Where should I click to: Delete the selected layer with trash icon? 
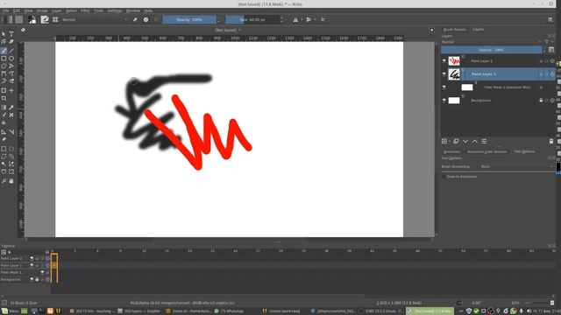[551, 141]
